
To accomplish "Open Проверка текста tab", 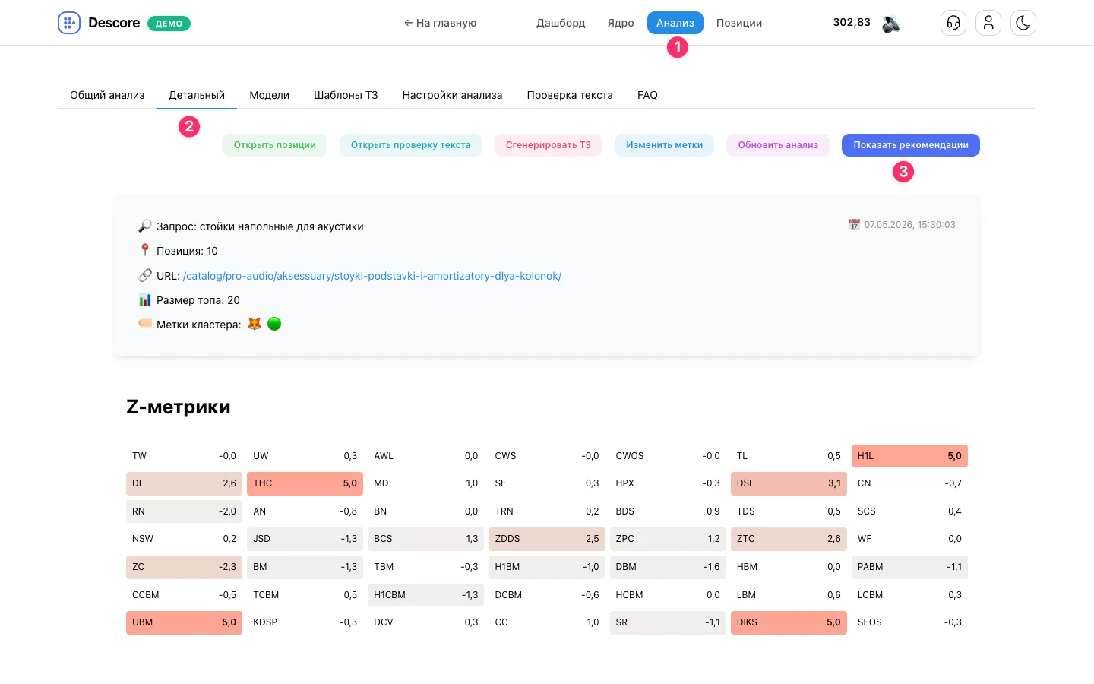I will (570, 95).
